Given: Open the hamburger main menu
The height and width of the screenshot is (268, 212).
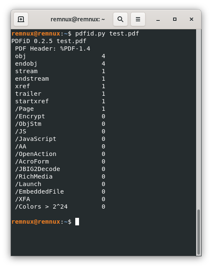Looking at the screenshot, I should [138, 19].
